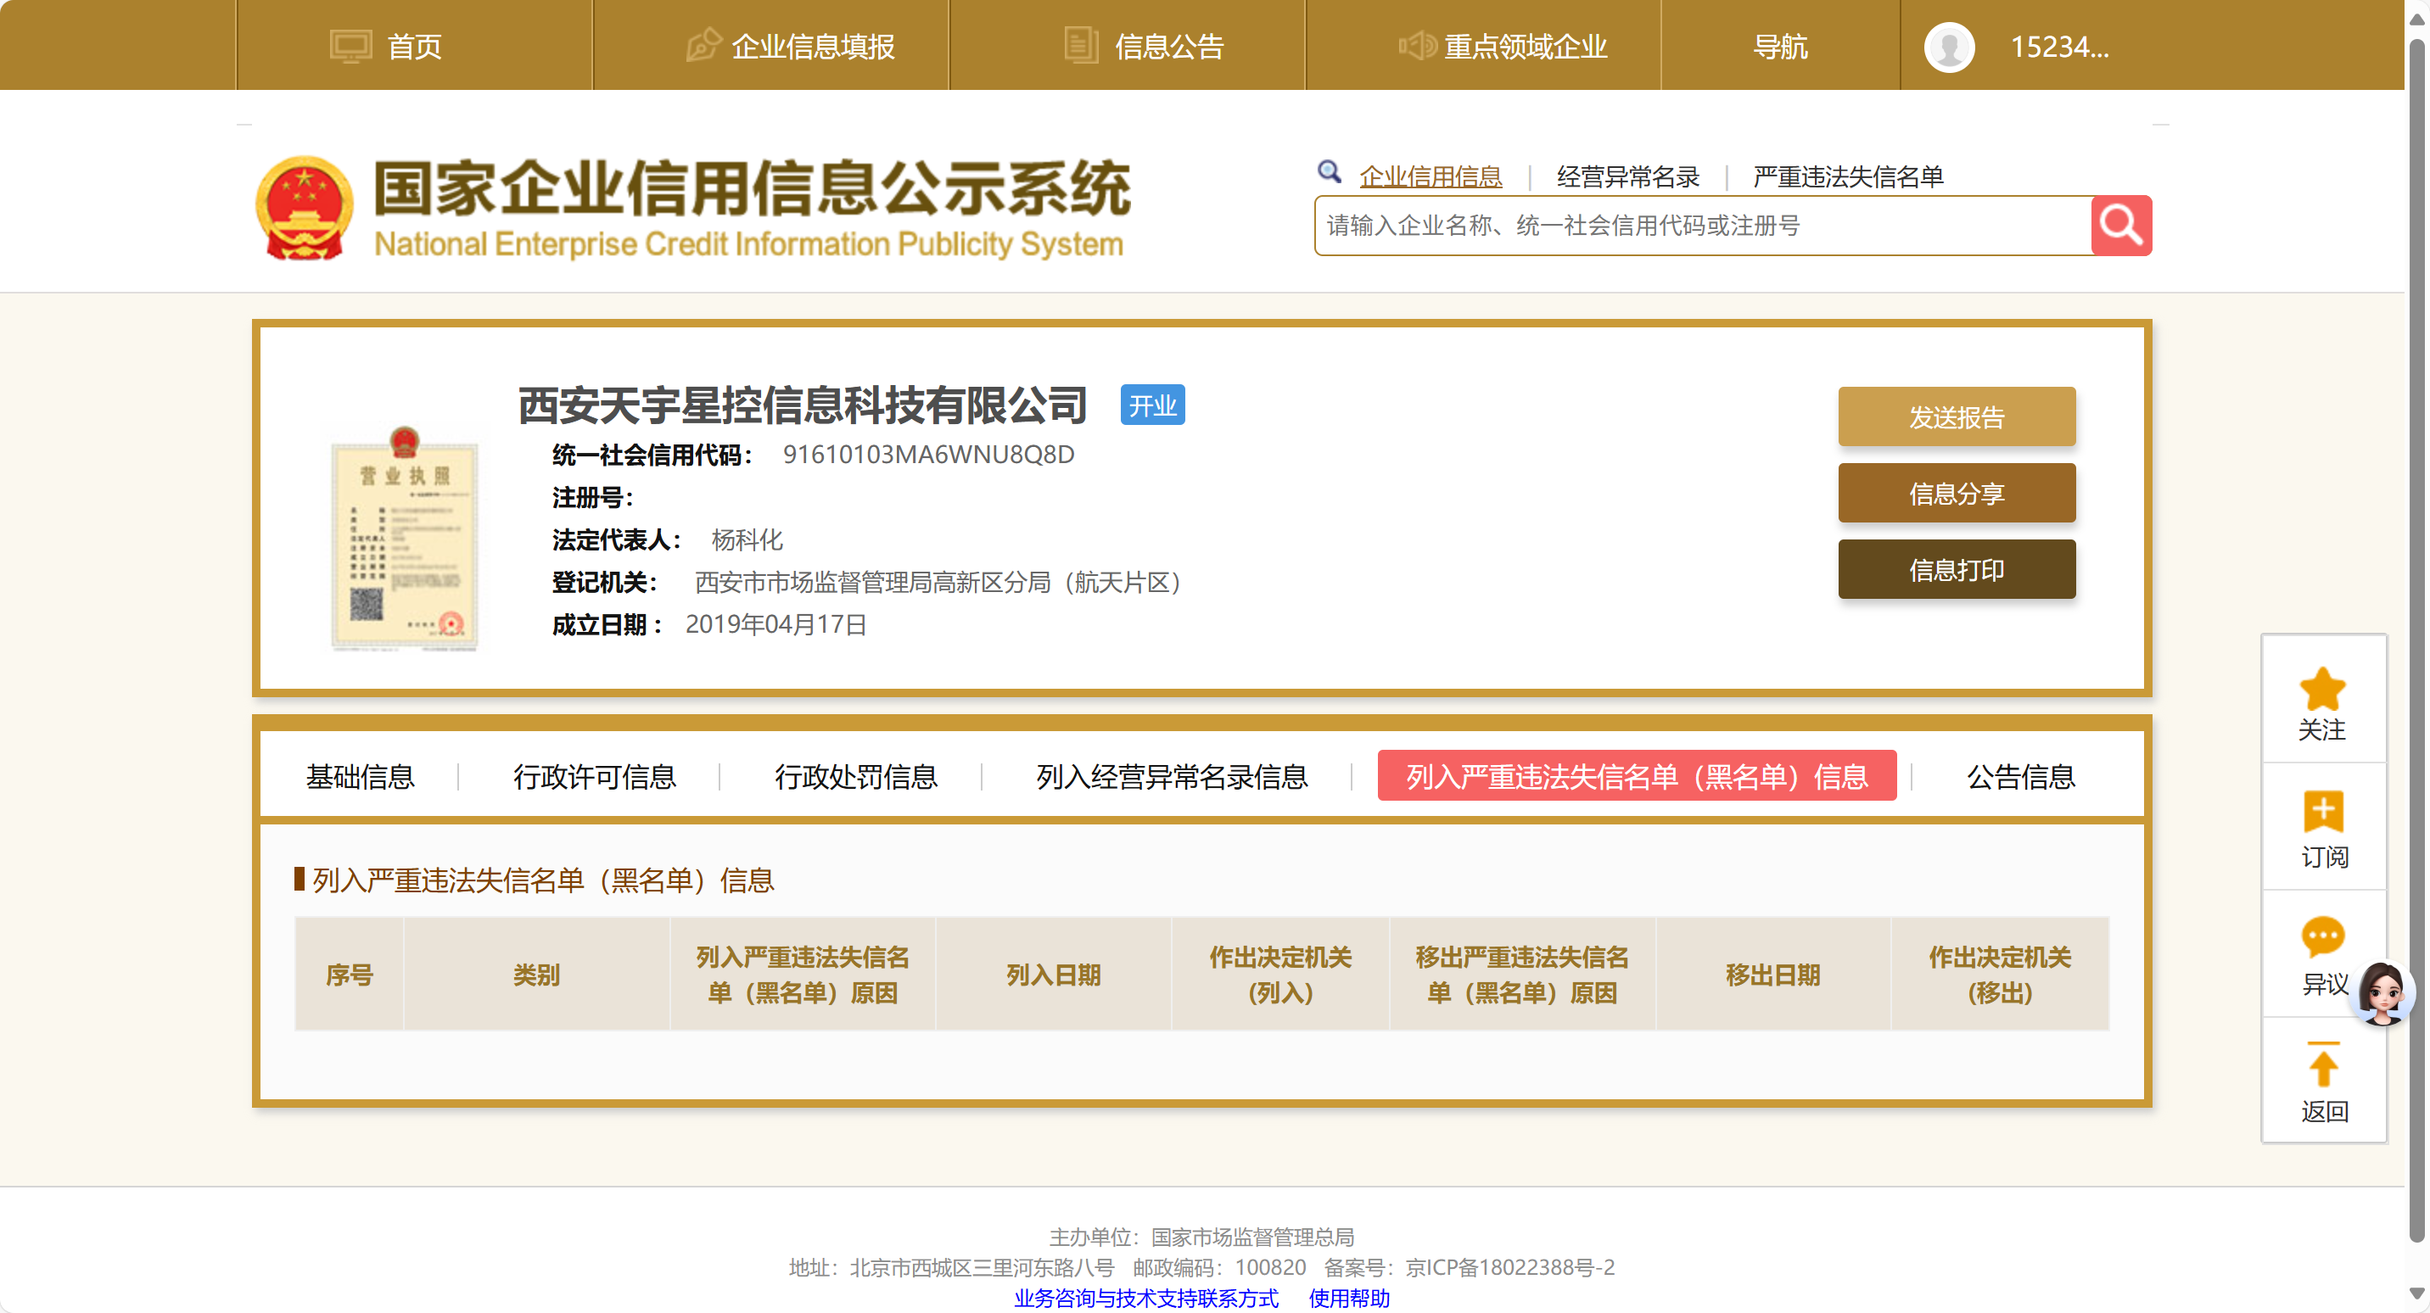The image size is (2430, 1313).
Task: Open the 企业信息填报 menu
Action: 812,46
